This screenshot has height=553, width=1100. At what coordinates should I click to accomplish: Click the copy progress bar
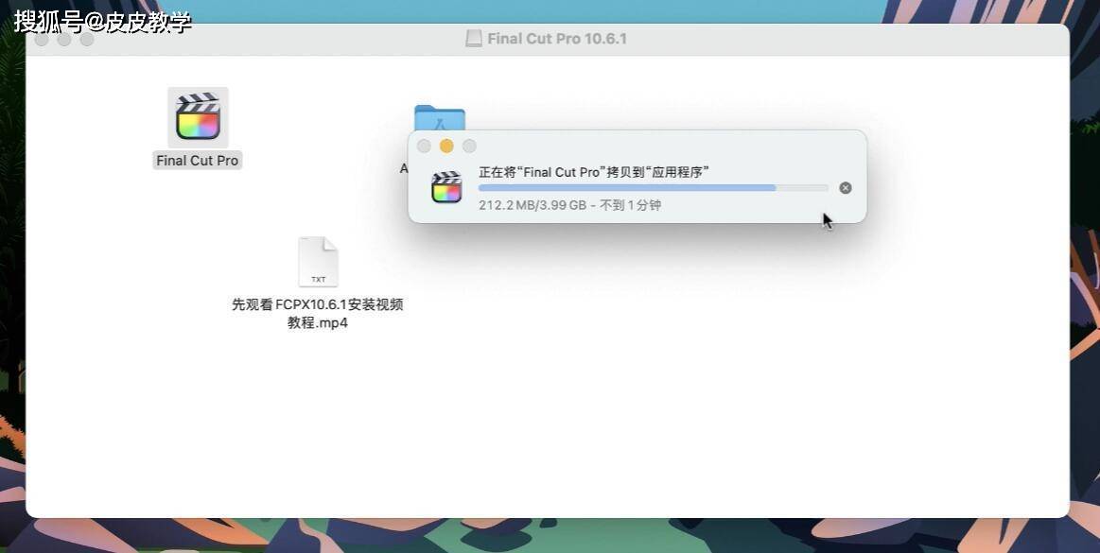point(653,188)
